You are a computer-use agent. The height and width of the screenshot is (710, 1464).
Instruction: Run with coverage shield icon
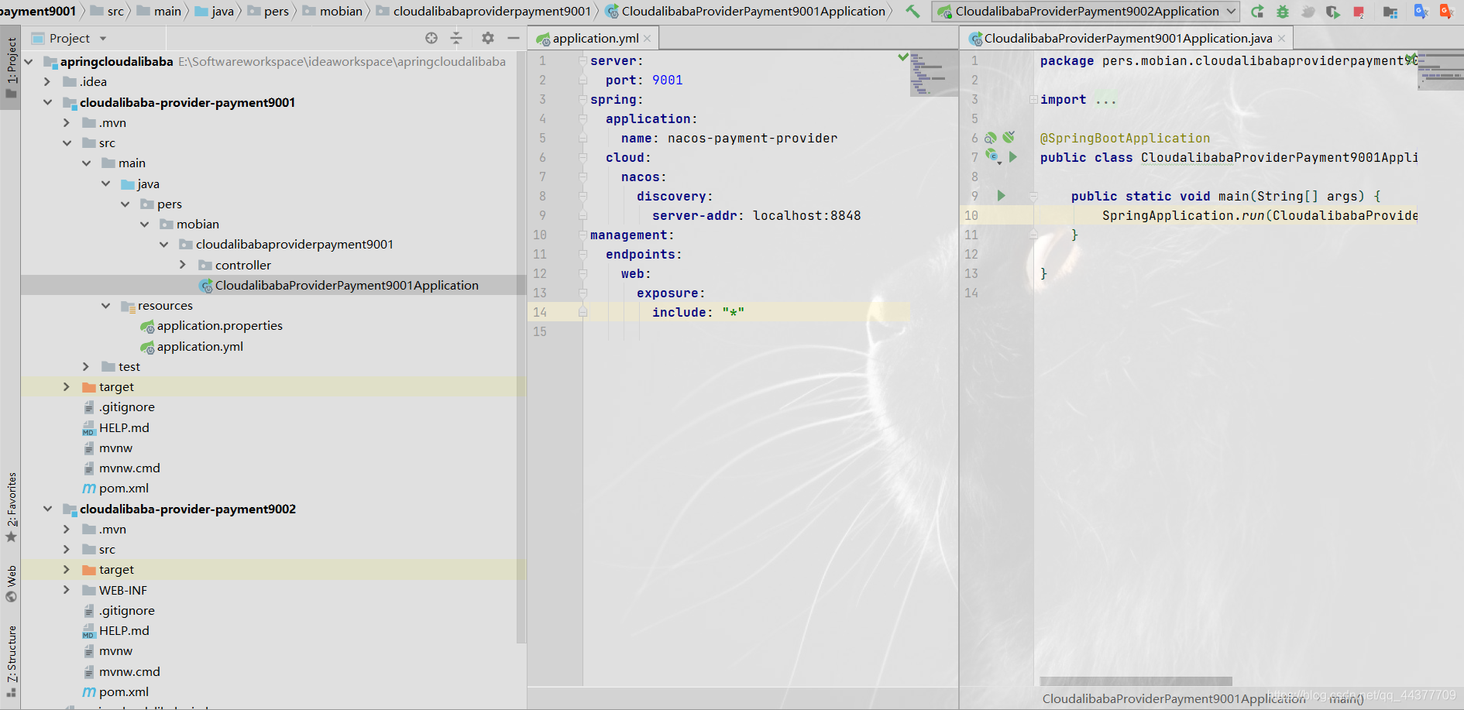1332,12
